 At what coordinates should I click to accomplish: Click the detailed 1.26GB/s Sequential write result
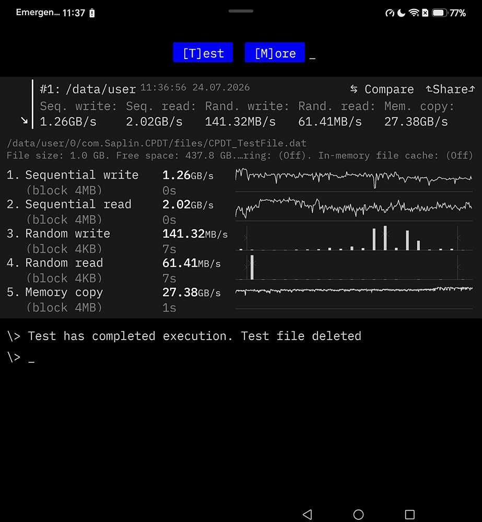188,175
